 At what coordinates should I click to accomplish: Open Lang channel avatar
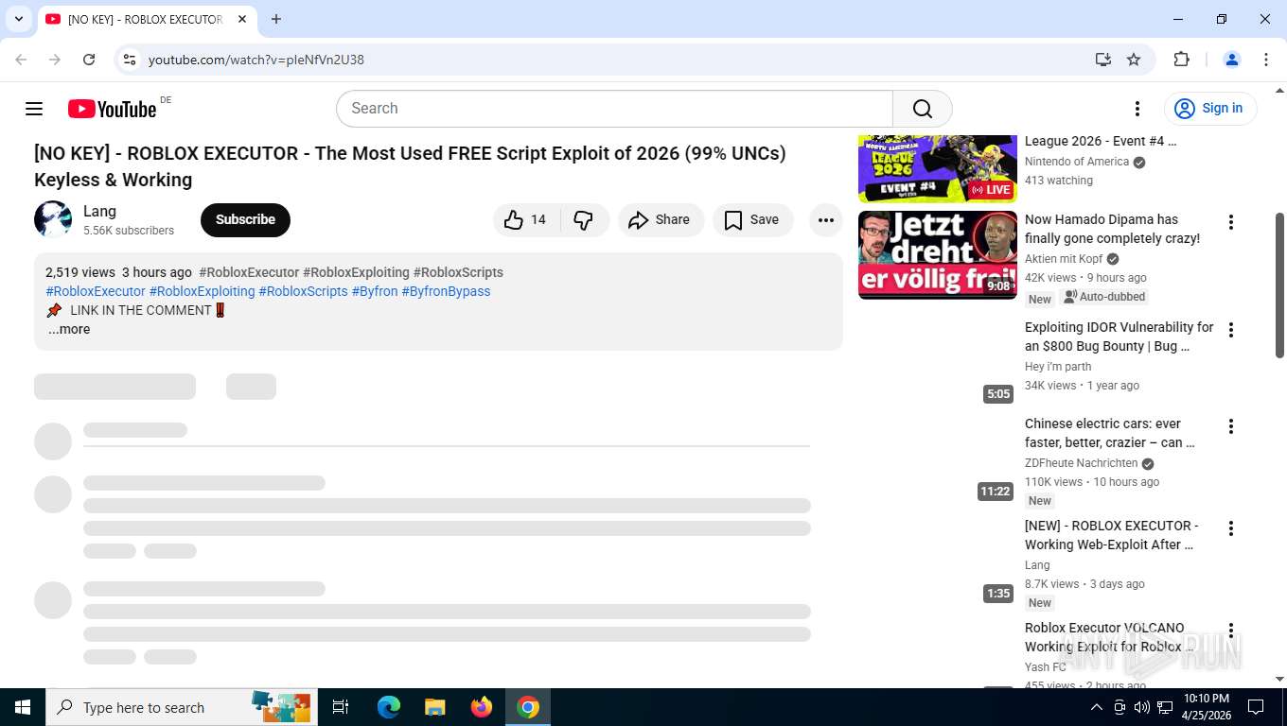coord(53,219)
